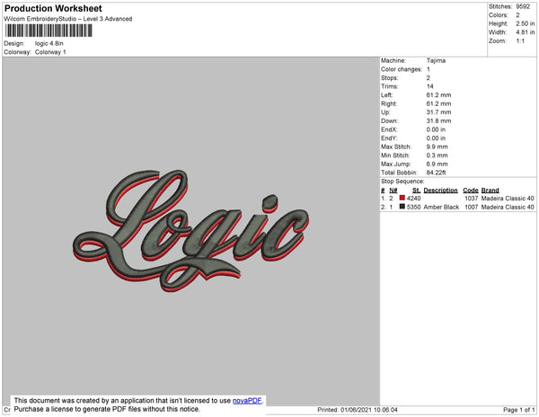Viewport: 539px width, 417px height.
Task: Select the Width value 4.81 in
Action: [x=526, y=32]
